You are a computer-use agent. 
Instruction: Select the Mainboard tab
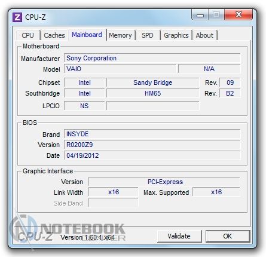coord(87,35)
